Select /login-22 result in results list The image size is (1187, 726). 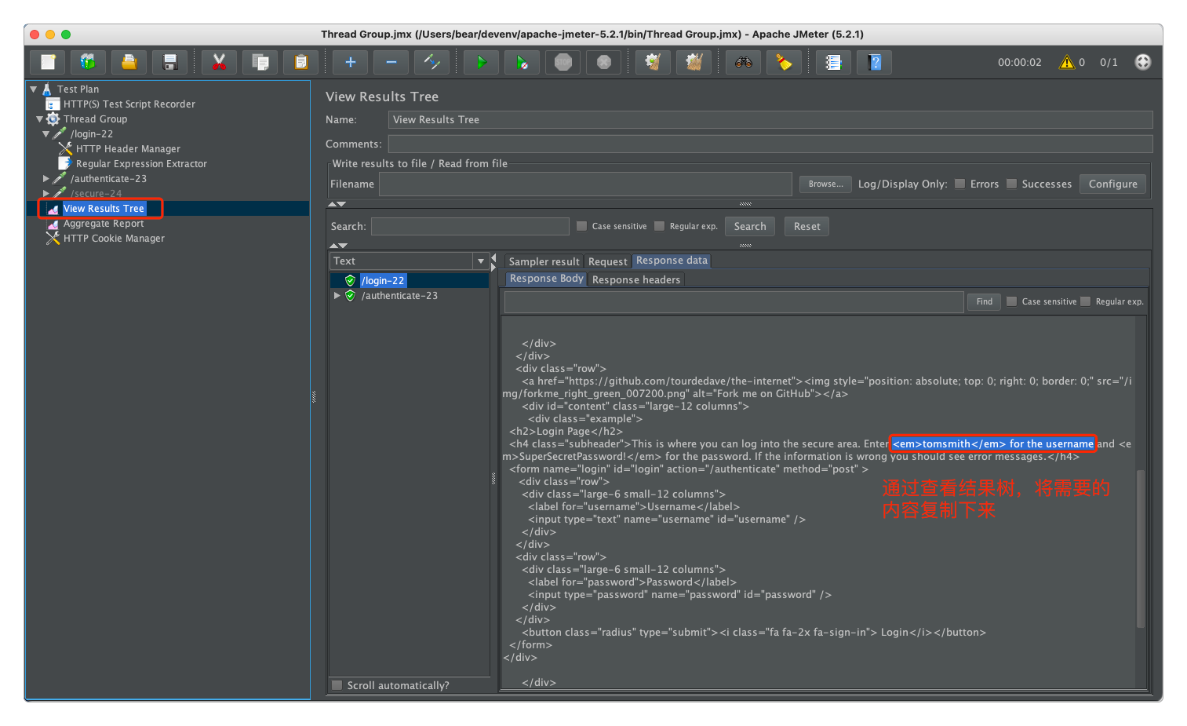(383, 280)
